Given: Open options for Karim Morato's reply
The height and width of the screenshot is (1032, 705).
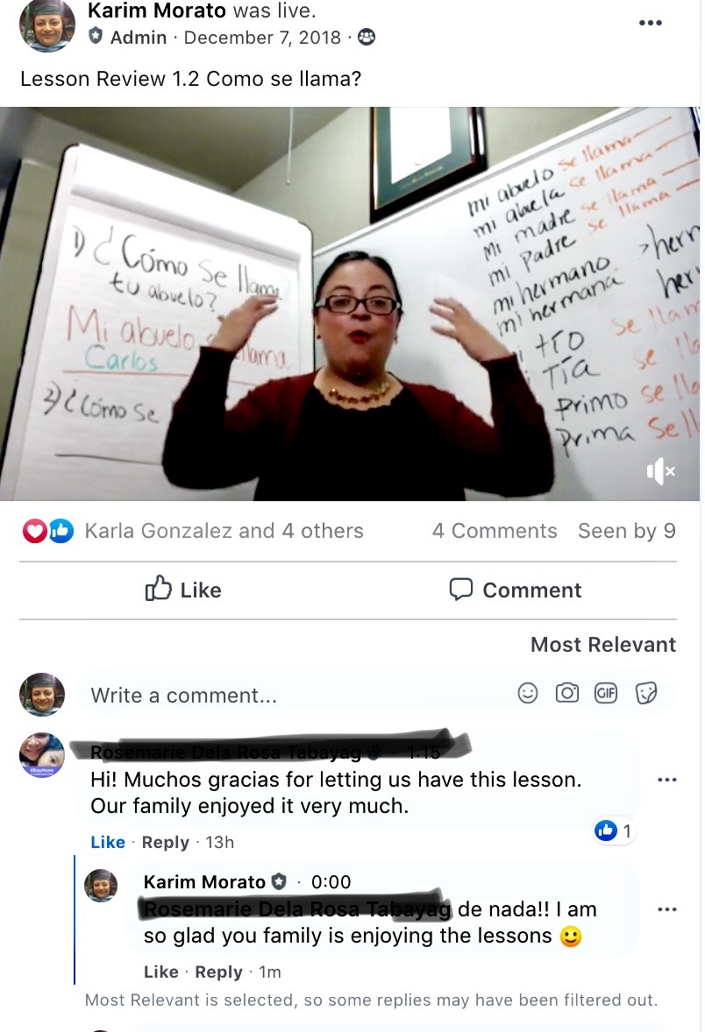Looking at the screenshot, I should (x=666, y=909).
